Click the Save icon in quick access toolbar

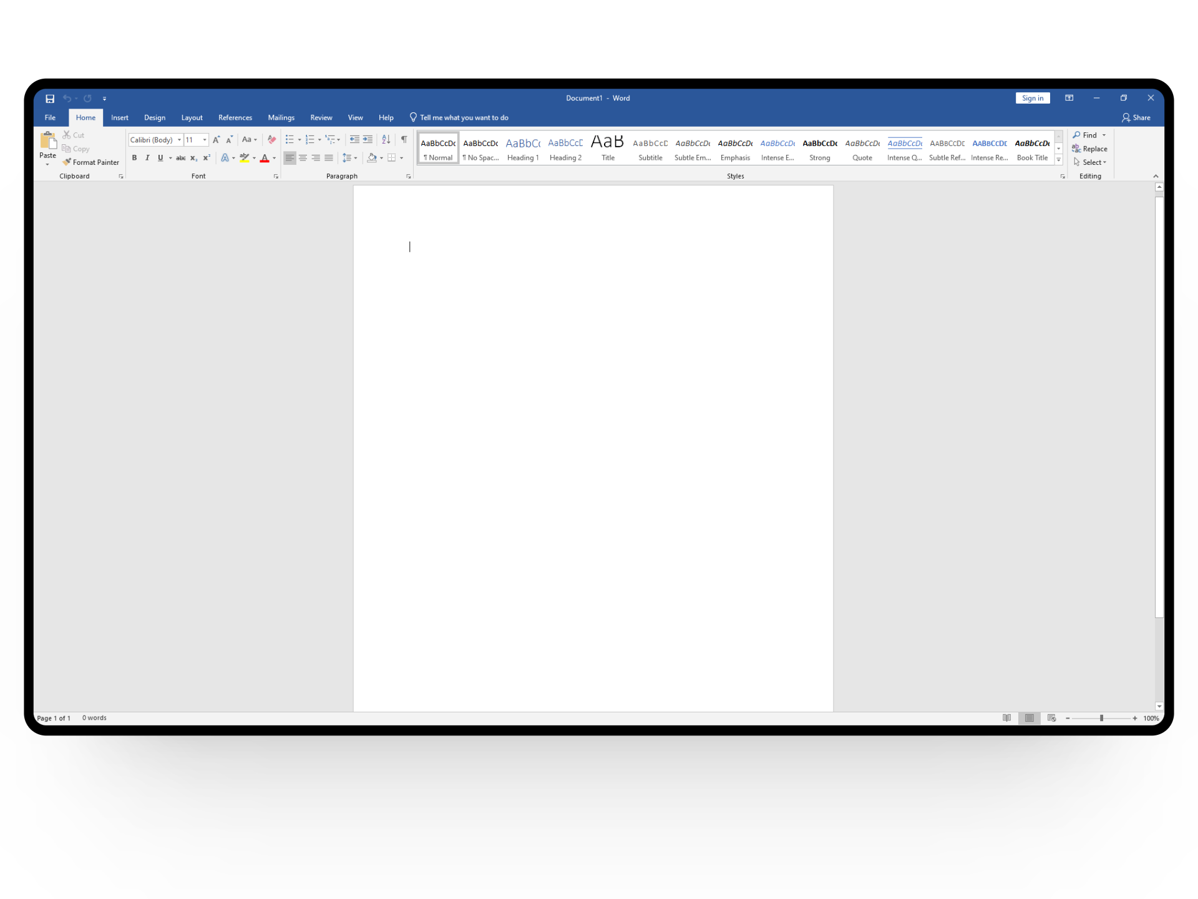tap(50, 99)
